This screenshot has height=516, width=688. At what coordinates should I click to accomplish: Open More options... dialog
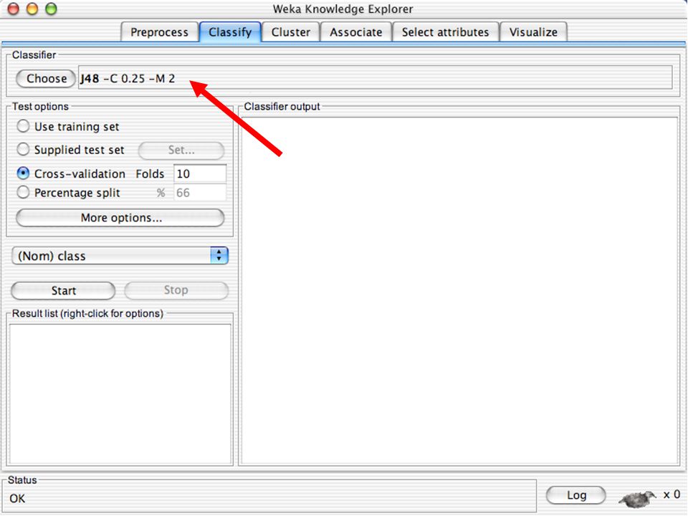click(x=120, y=218)
